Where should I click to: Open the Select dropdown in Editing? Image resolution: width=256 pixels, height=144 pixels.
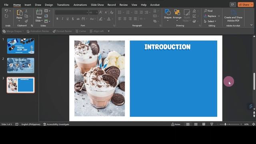[x=210, y=21]
